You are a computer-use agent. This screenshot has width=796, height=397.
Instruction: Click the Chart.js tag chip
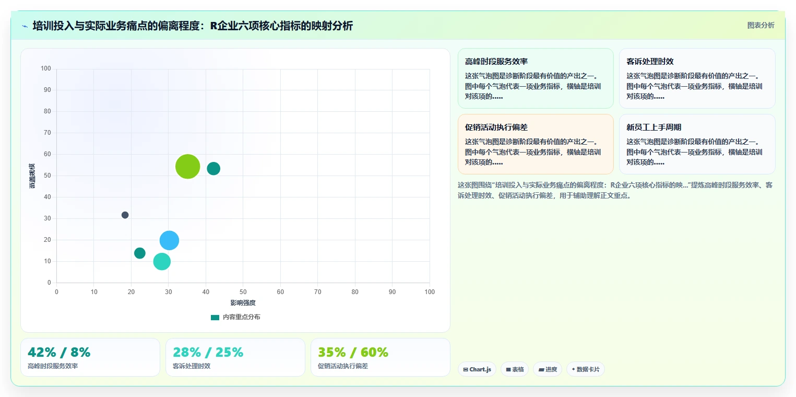[477, 369]
